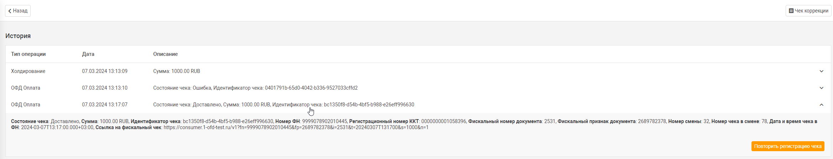
Task: Open Чек коррекции button
Action: coord(808,11)
